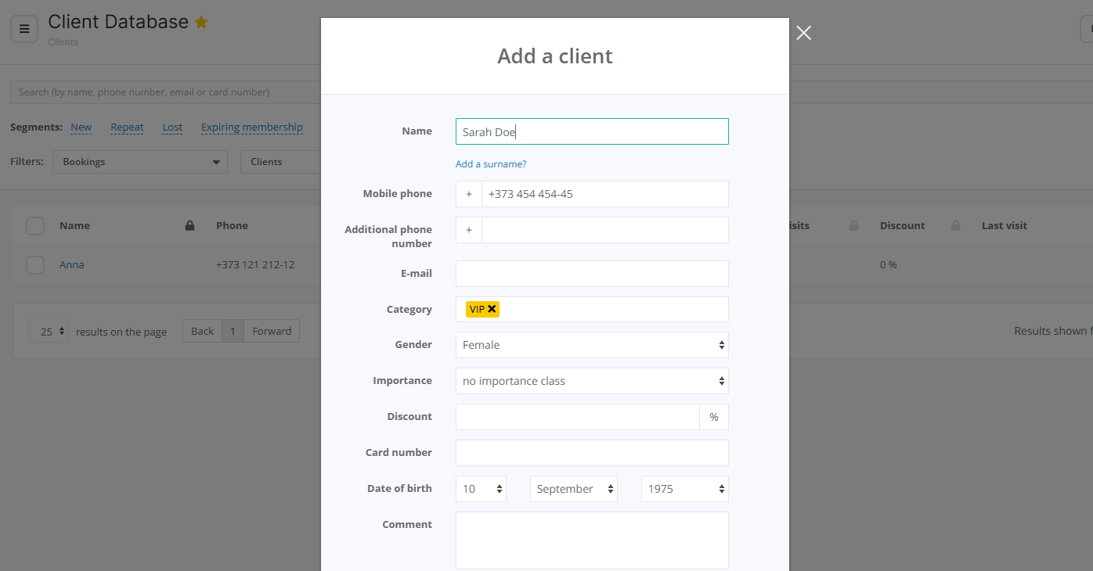Open the Bookings filter dropdown

coord(140,162)
